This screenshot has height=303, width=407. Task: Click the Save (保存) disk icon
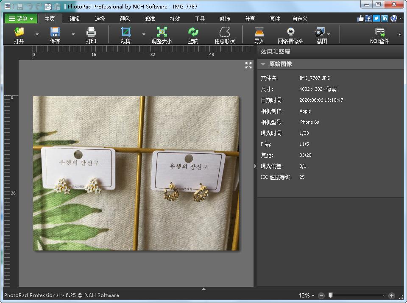[55, 32]
